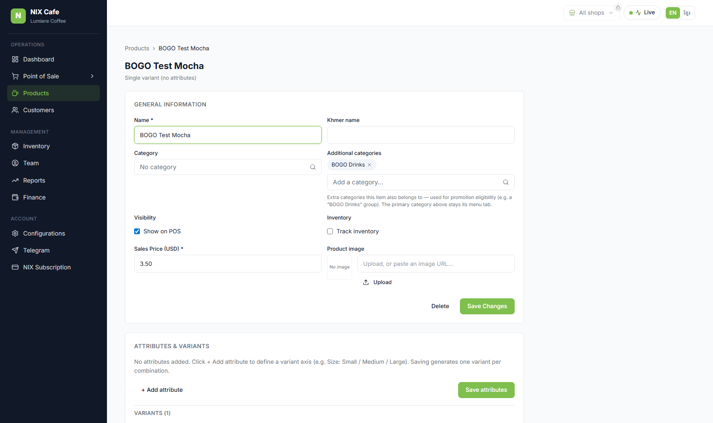The height and width of the screenshot is (423, 713).
Task: Toggle the Show on POS checkbox
Action: (137, 231)
